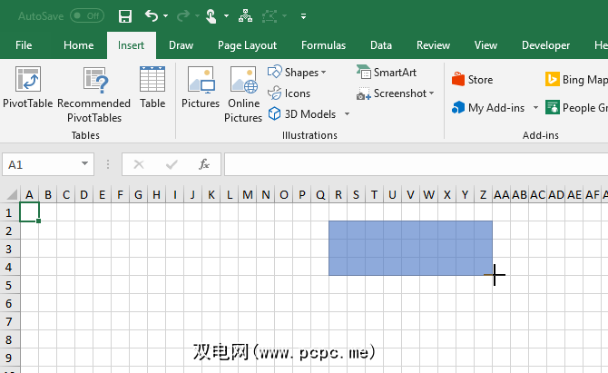Screen dimensions: 608x373
Task: Switch to the Page Layout tab
Action: point(248,45)
